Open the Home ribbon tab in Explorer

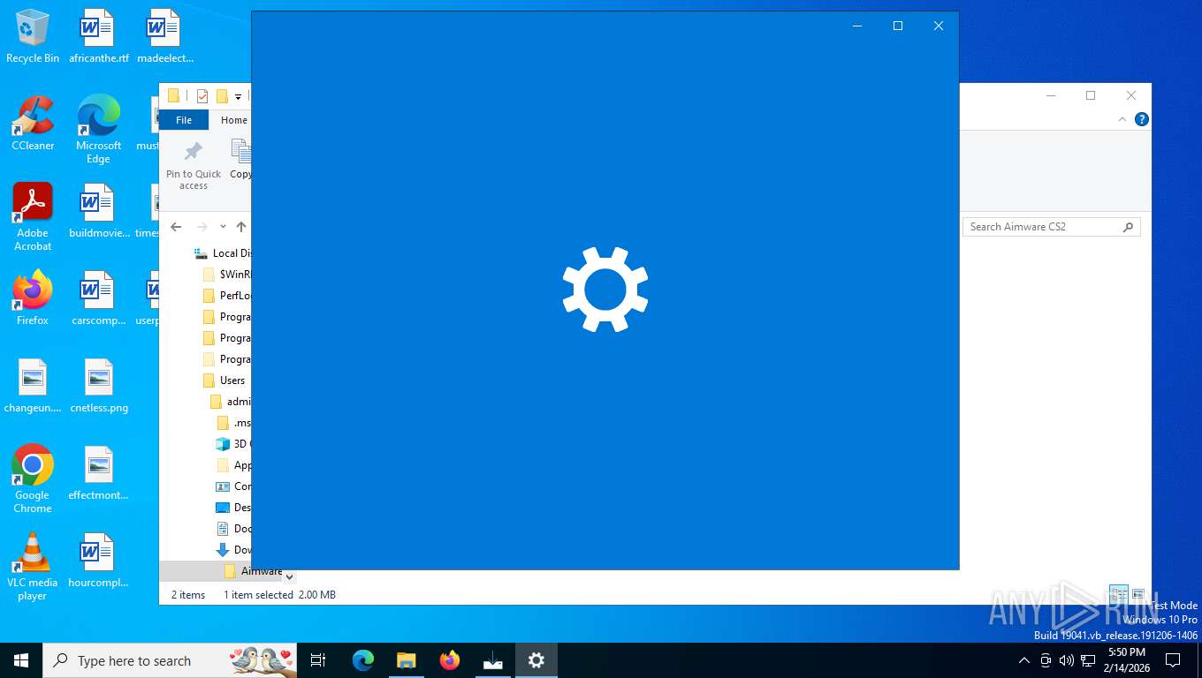click(234, 120)
